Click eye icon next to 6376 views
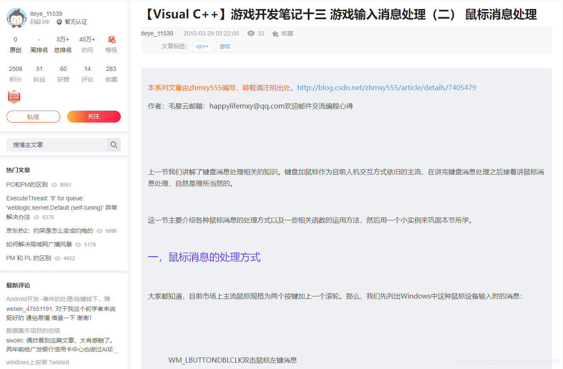The height and width of the screenshot is (369, 563). pyautogui.click(x=36, y=217)
